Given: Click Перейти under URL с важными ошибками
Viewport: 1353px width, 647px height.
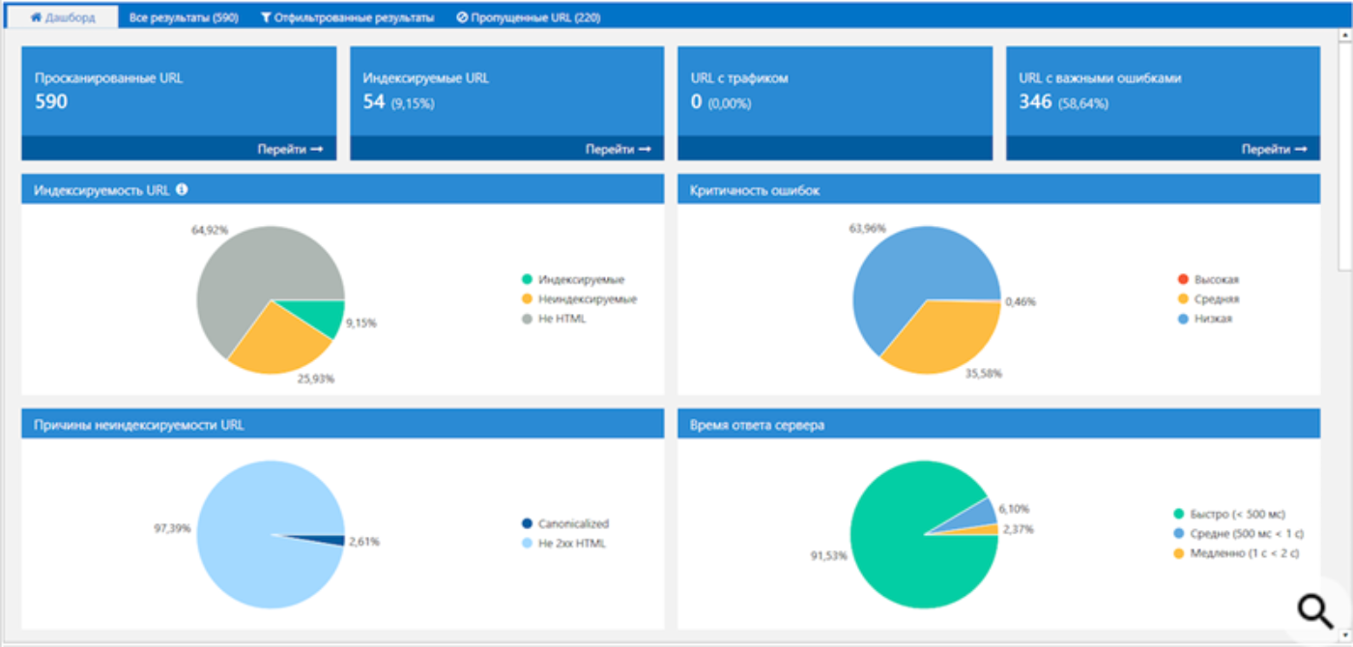Looking at the screenshot, I should tap(1274, 149).
